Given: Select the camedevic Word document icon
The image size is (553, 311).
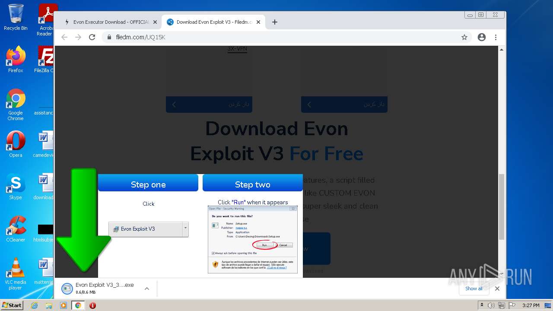Looking at the screenshot, I should coord(44,144).
